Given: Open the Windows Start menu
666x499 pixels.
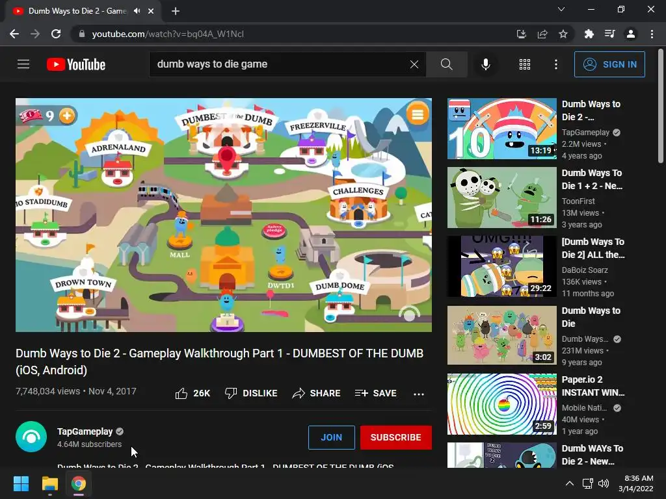Looking at the screenshot, I should tap(21, 483).
